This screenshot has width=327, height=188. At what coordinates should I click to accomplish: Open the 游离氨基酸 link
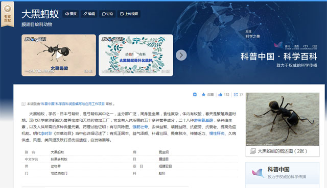point(203,120)
